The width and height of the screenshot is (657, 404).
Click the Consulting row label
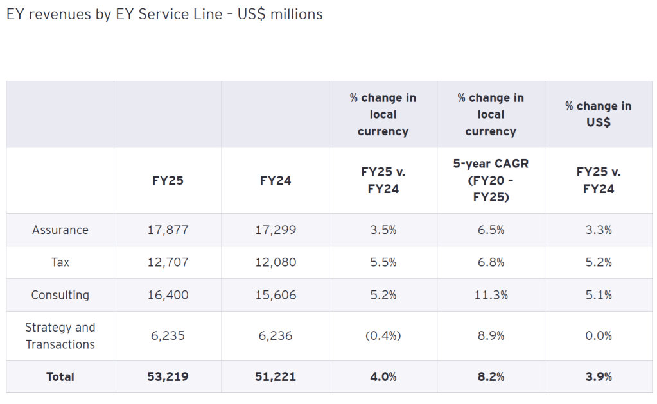coord(60,295)
